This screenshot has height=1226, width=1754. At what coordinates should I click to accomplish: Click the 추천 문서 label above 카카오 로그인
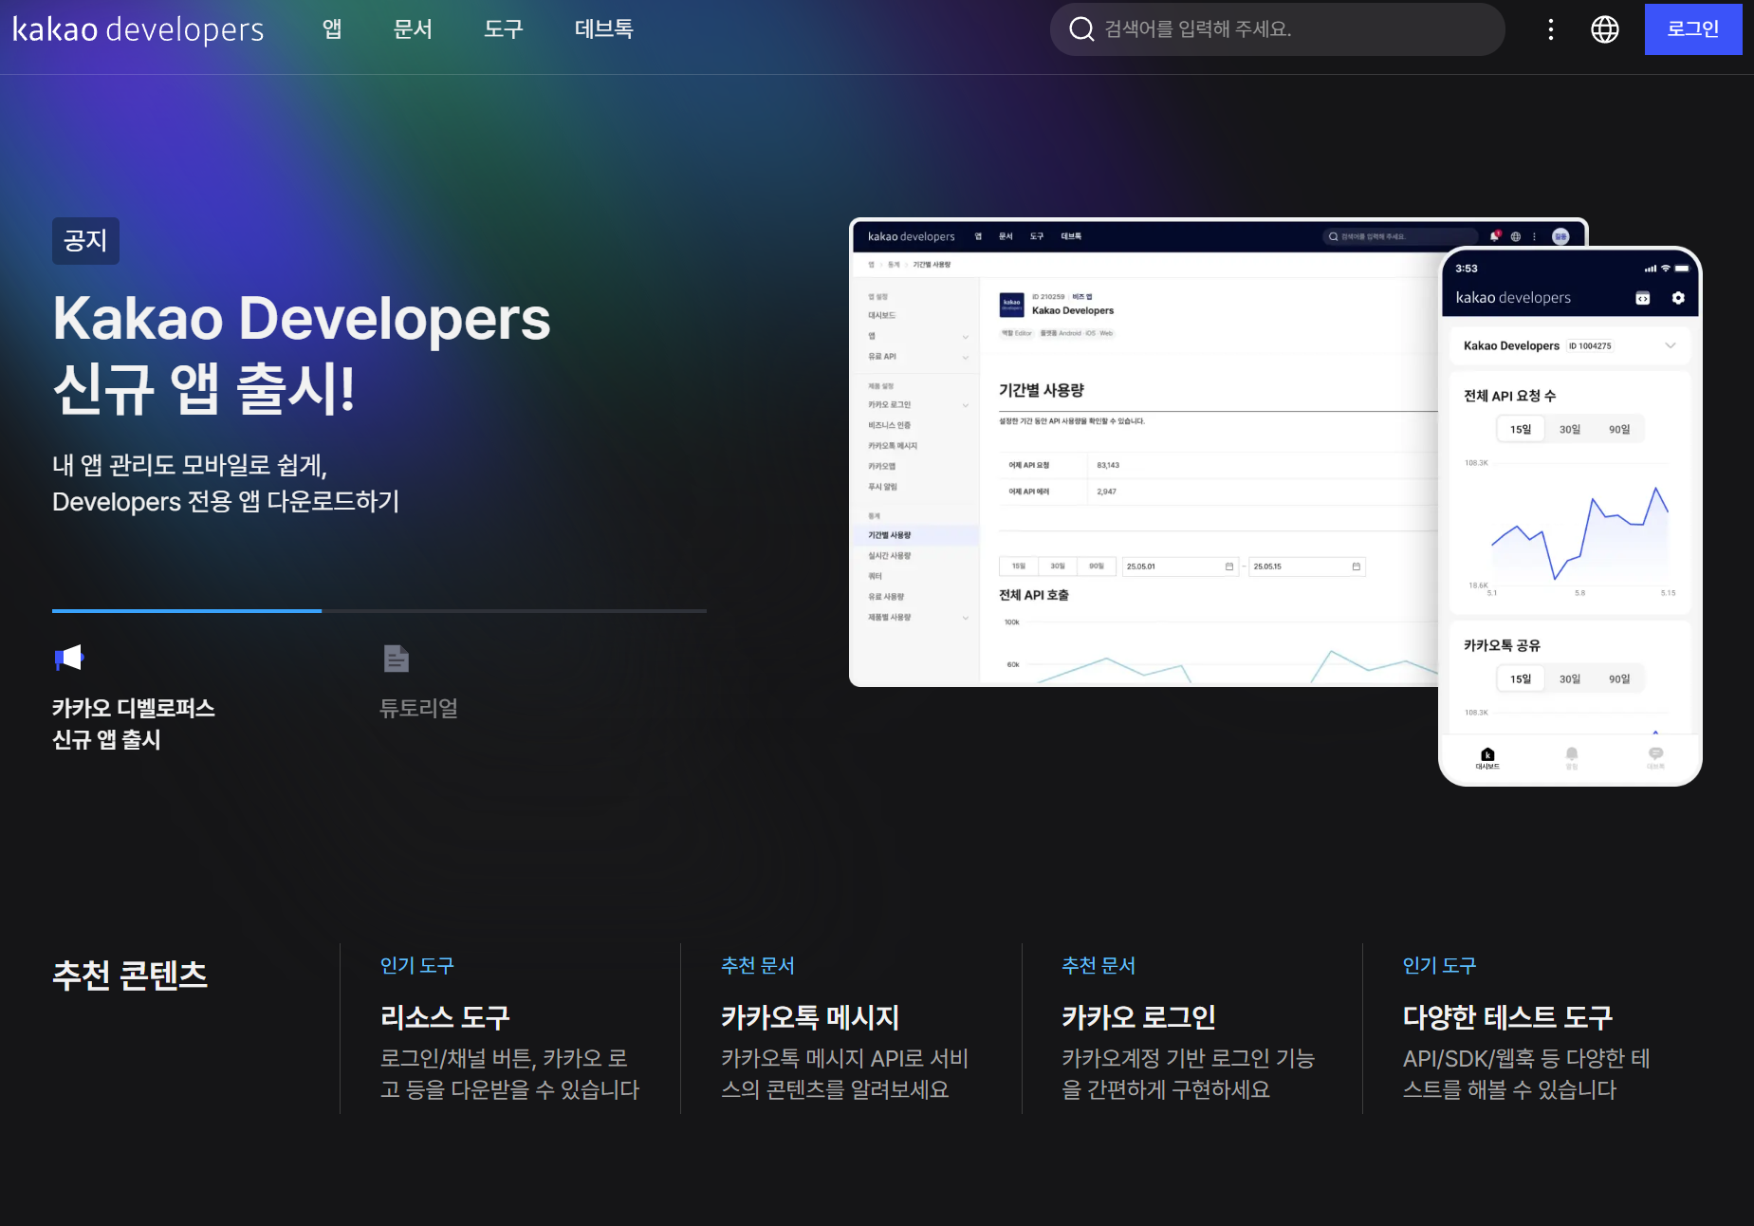pyautogui.click(x=1099, y=965)
